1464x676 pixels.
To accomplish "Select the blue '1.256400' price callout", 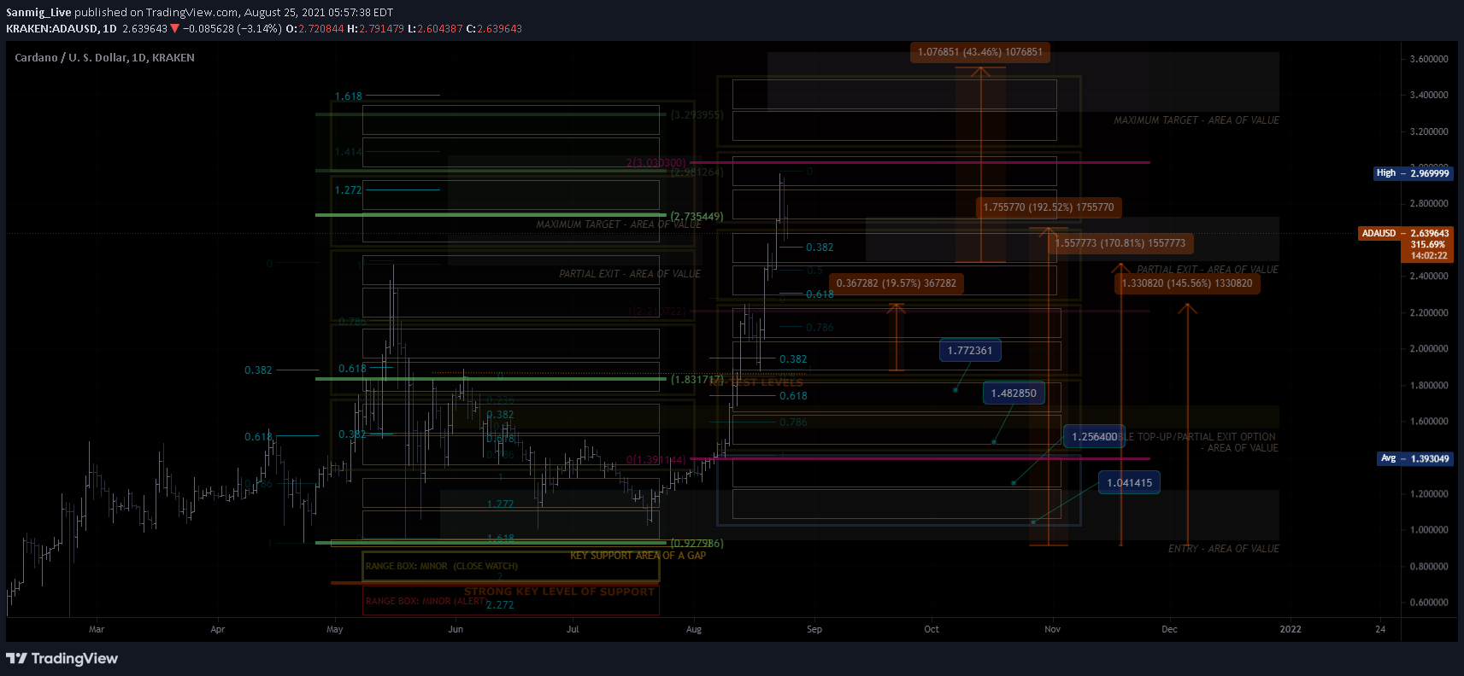I will coord(1094,436).
